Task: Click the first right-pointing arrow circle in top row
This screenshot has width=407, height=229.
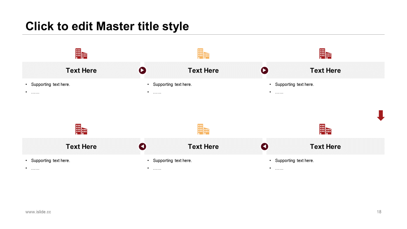Action: click(142, 70)
